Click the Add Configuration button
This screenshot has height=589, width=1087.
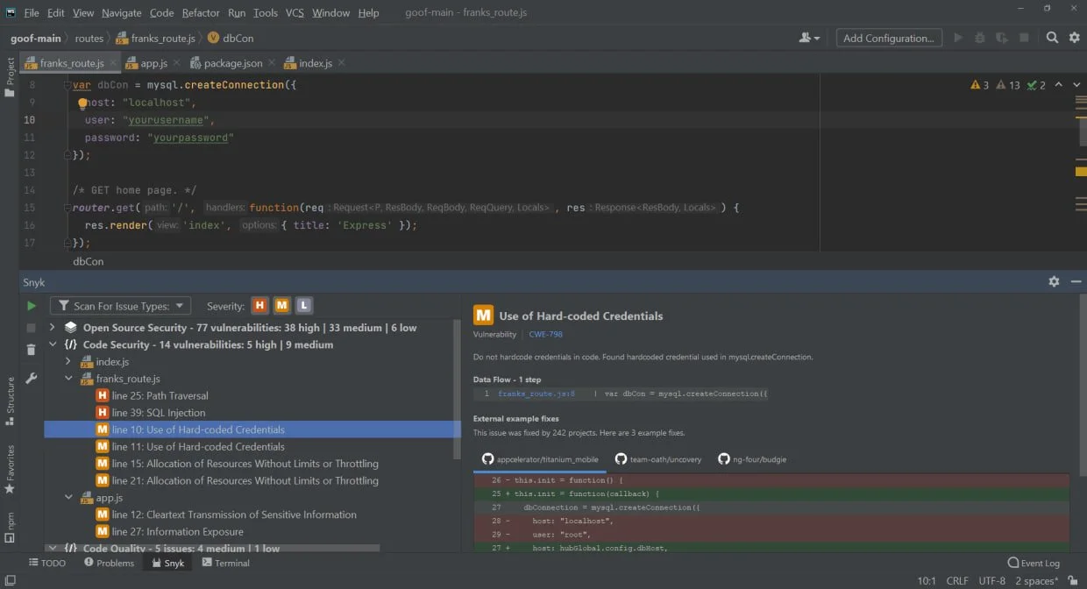888,38
